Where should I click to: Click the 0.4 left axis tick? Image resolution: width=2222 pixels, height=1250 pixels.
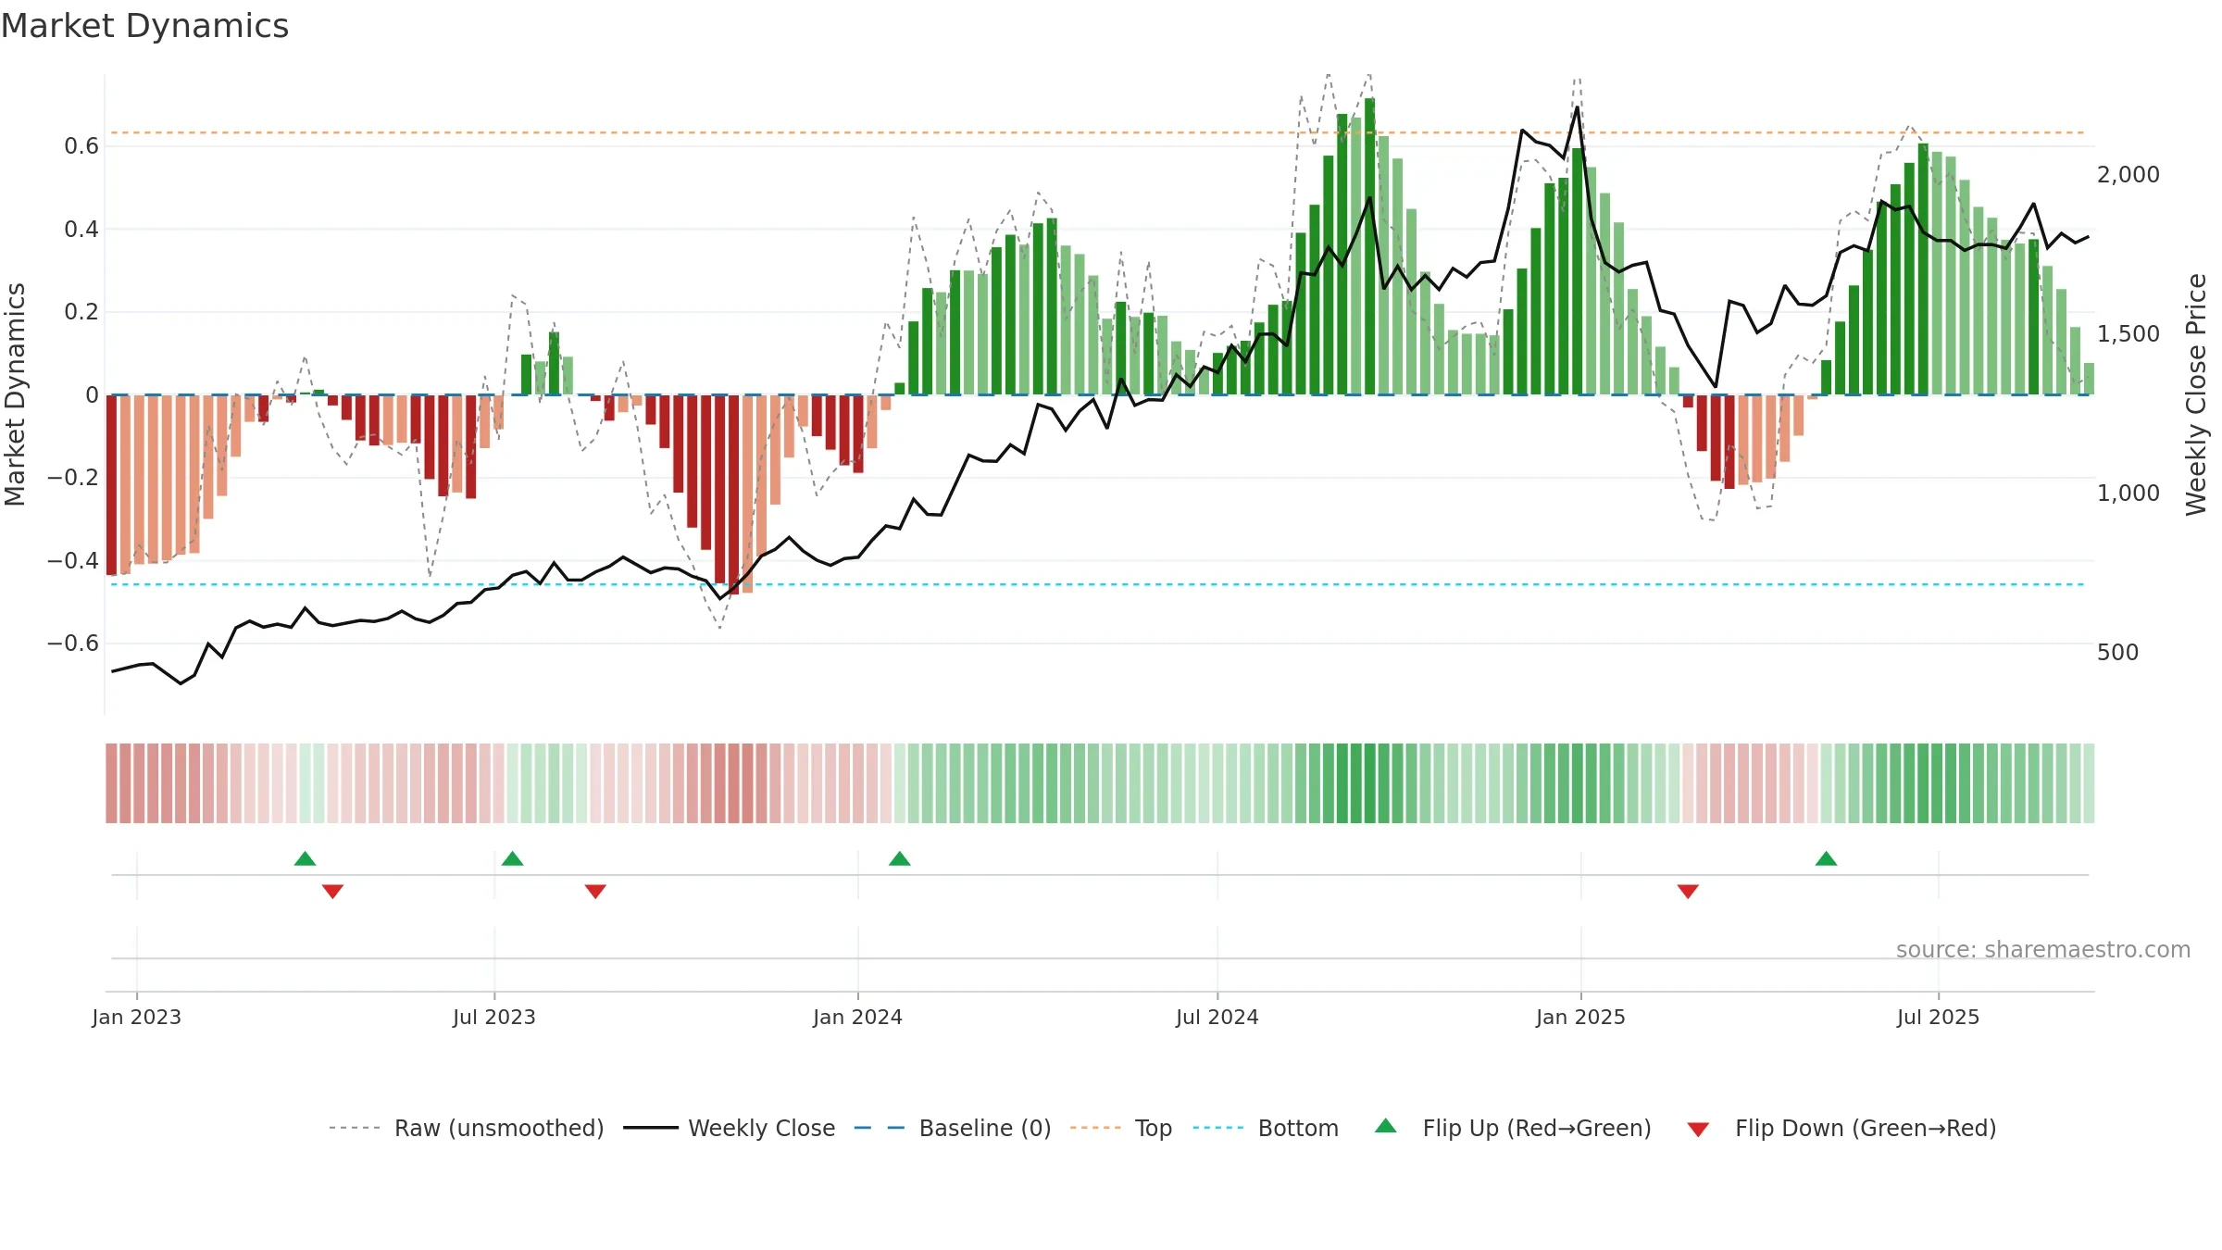tap(81, 229)
